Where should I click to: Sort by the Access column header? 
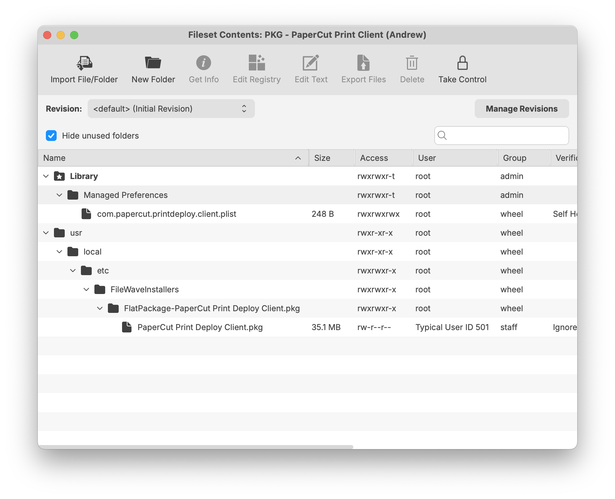384,158
